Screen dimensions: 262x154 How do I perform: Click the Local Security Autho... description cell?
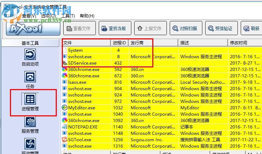pos(203,82)
